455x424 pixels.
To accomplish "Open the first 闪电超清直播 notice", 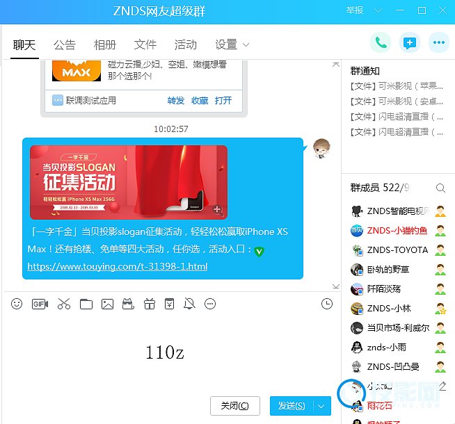I will tap(397, 117).
